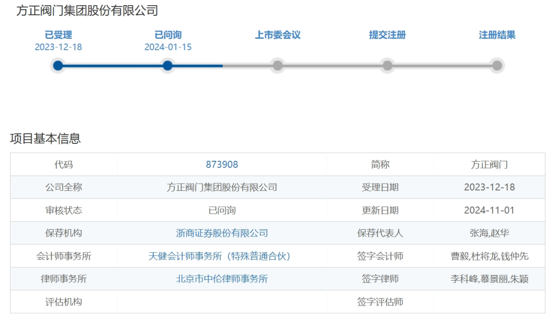This screenshot has width=552, height=319.
Task: Click the page title 方正阀门集团股份有限公司
Action: [x=87, y=11]
